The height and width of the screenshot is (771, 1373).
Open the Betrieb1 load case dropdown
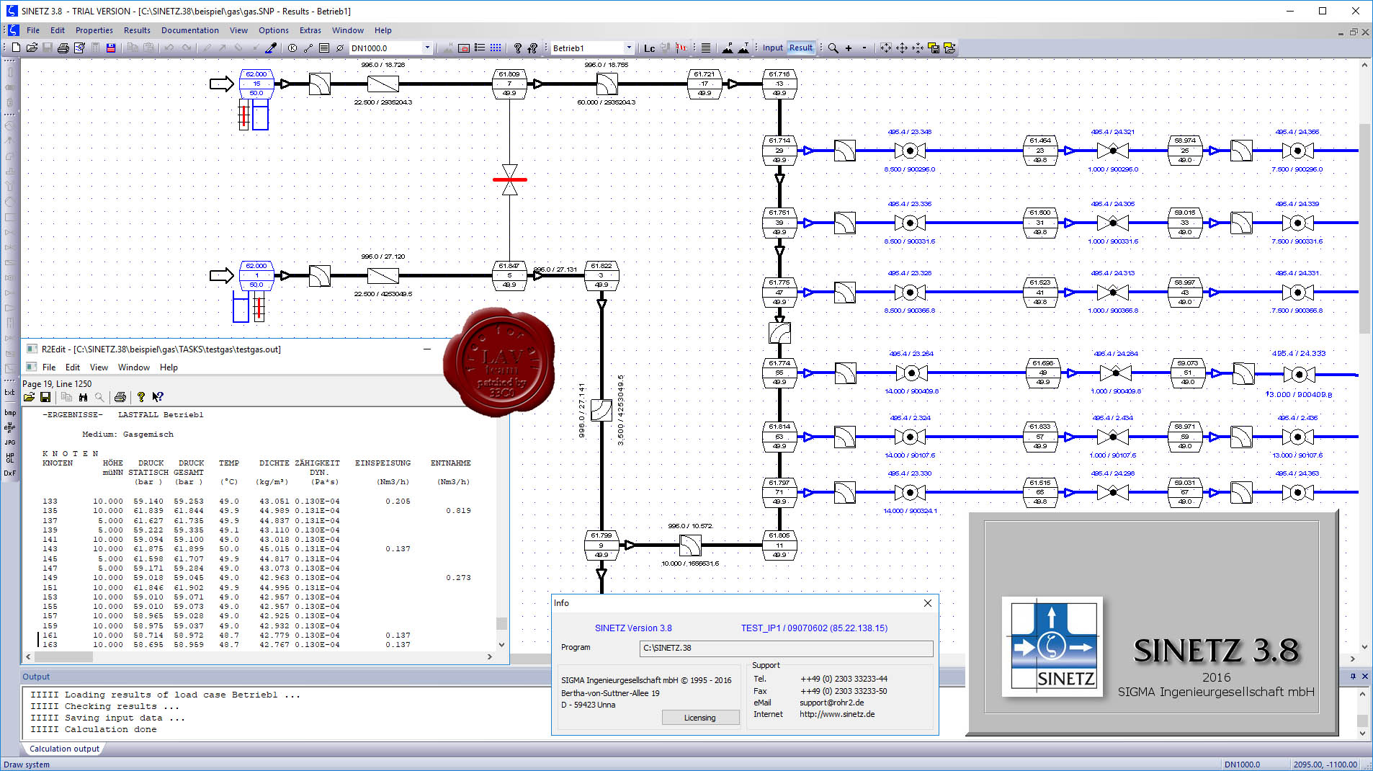pos(629,48)
